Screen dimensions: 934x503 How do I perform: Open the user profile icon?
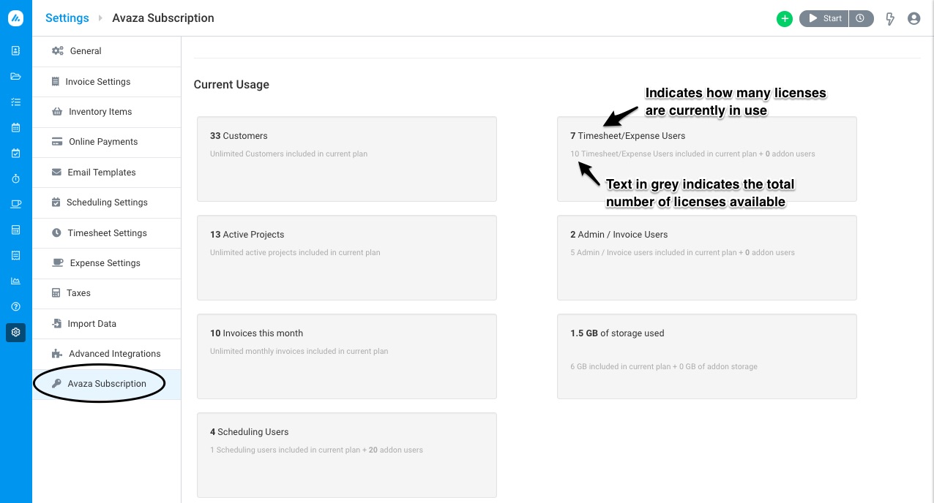tap(914, 19)
